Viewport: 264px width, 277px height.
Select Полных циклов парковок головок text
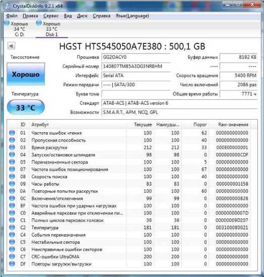tap(68, 220)
